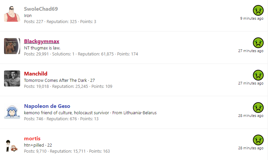Open the mortis username link
The height and width of the screenshot is (160, 268).
[x=32, y=139]
